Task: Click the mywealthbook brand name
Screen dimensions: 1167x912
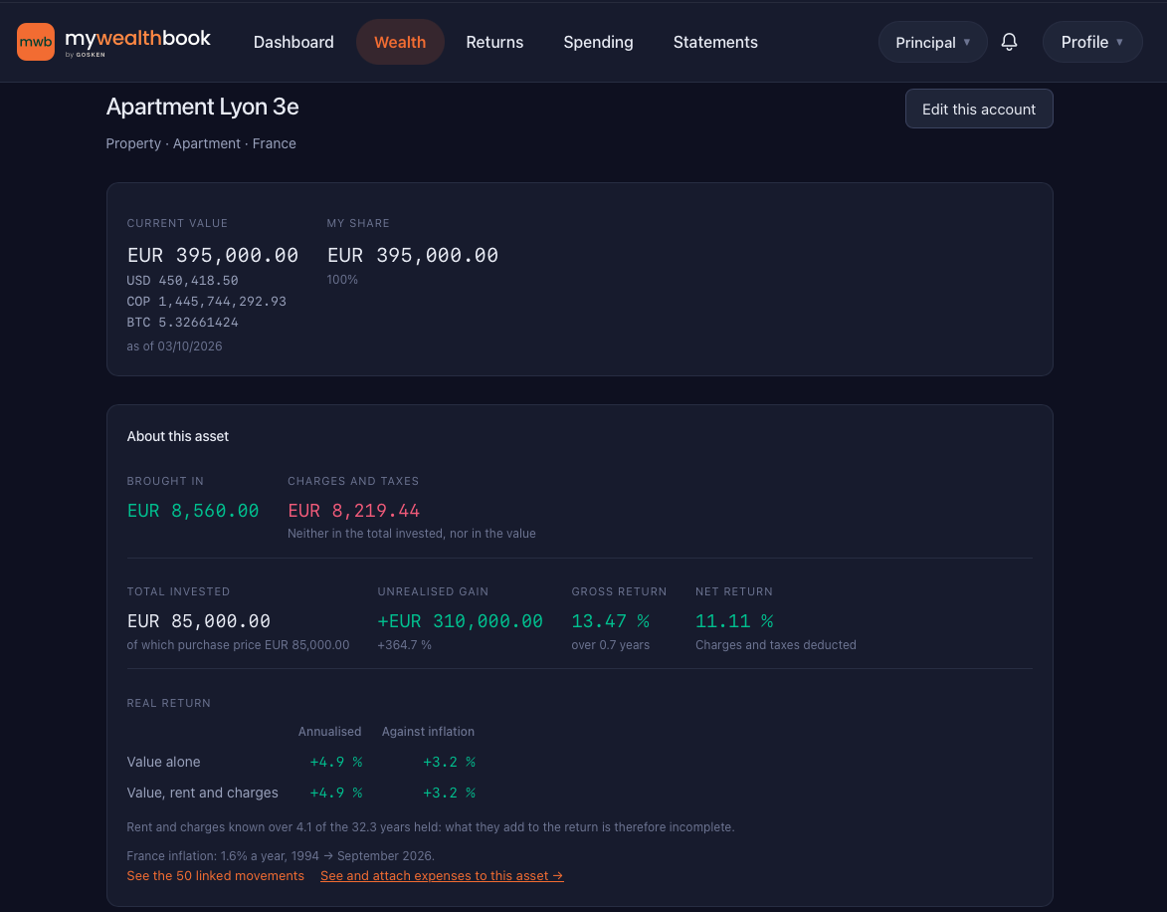Action: tap(137, 39)
